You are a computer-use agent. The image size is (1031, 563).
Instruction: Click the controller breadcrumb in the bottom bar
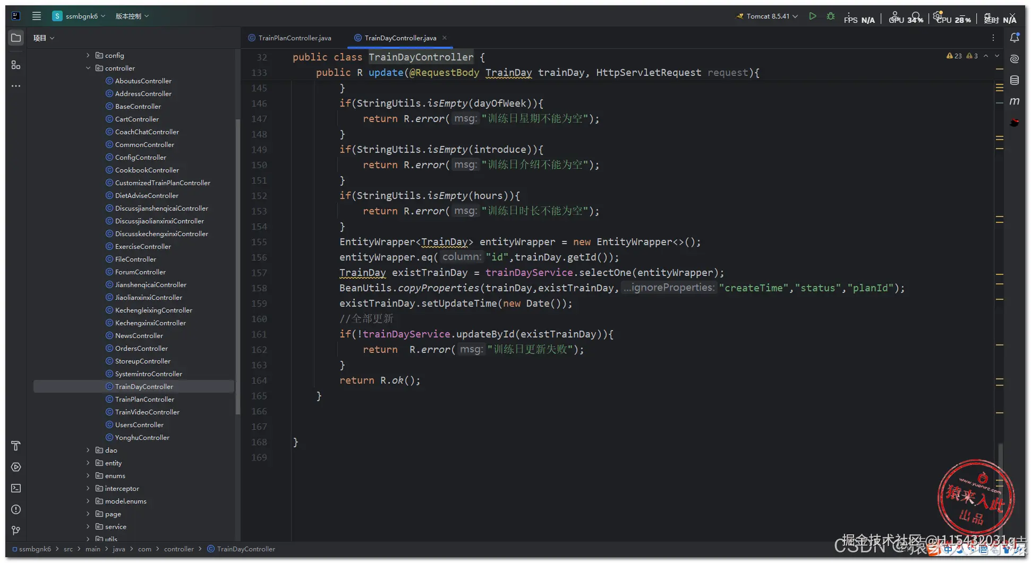tap(179, 549)
